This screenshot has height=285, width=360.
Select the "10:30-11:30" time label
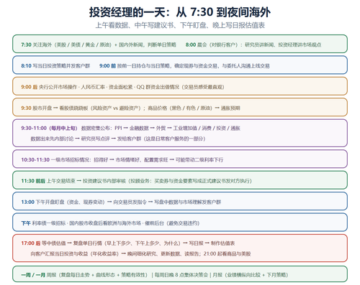[x=35, y=160]
